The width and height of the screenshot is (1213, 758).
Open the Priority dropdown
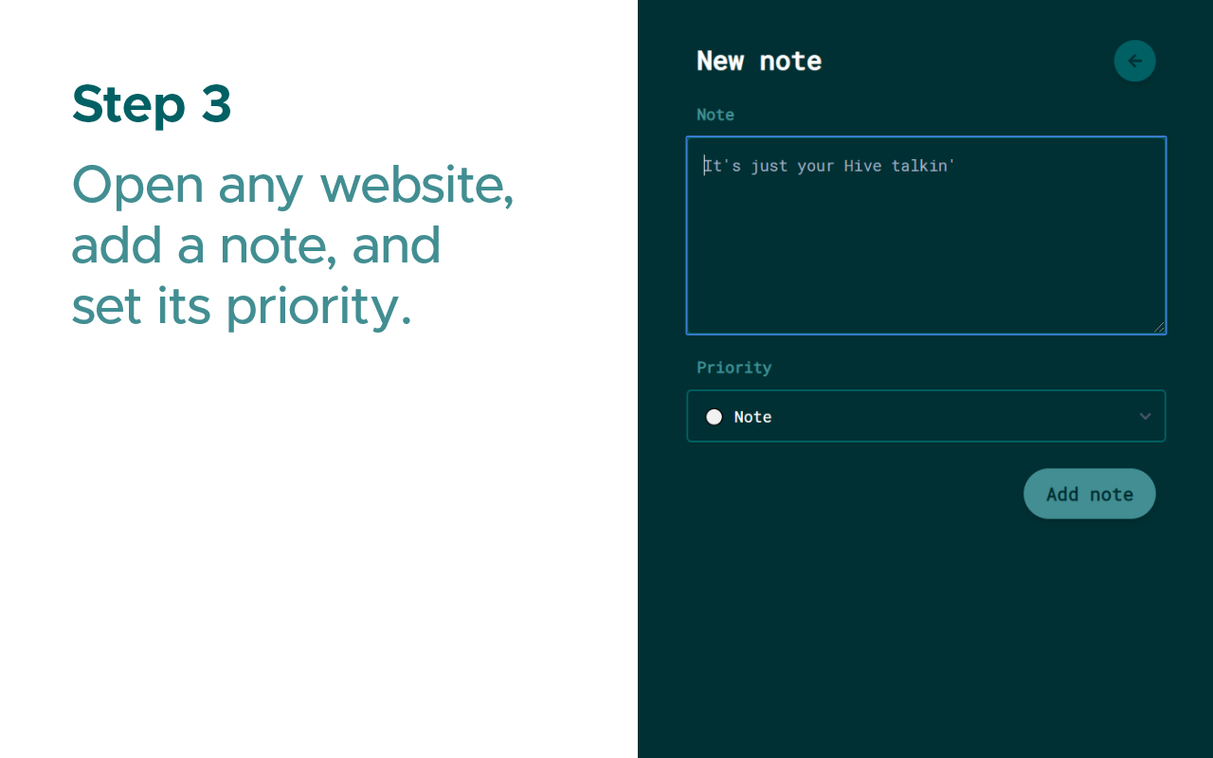(926, 416)
